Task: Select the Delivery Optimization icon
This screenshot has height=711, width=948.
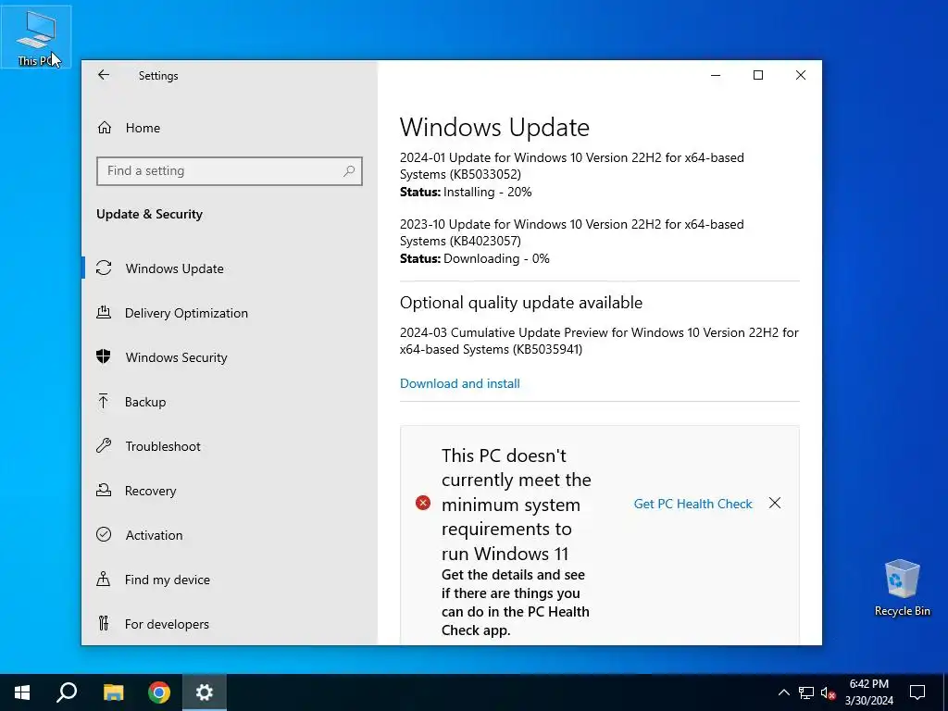Action: click(104, 313)
